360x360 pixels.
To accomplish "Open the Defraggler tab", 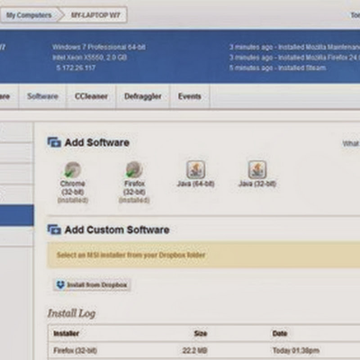I will [143, 96].
